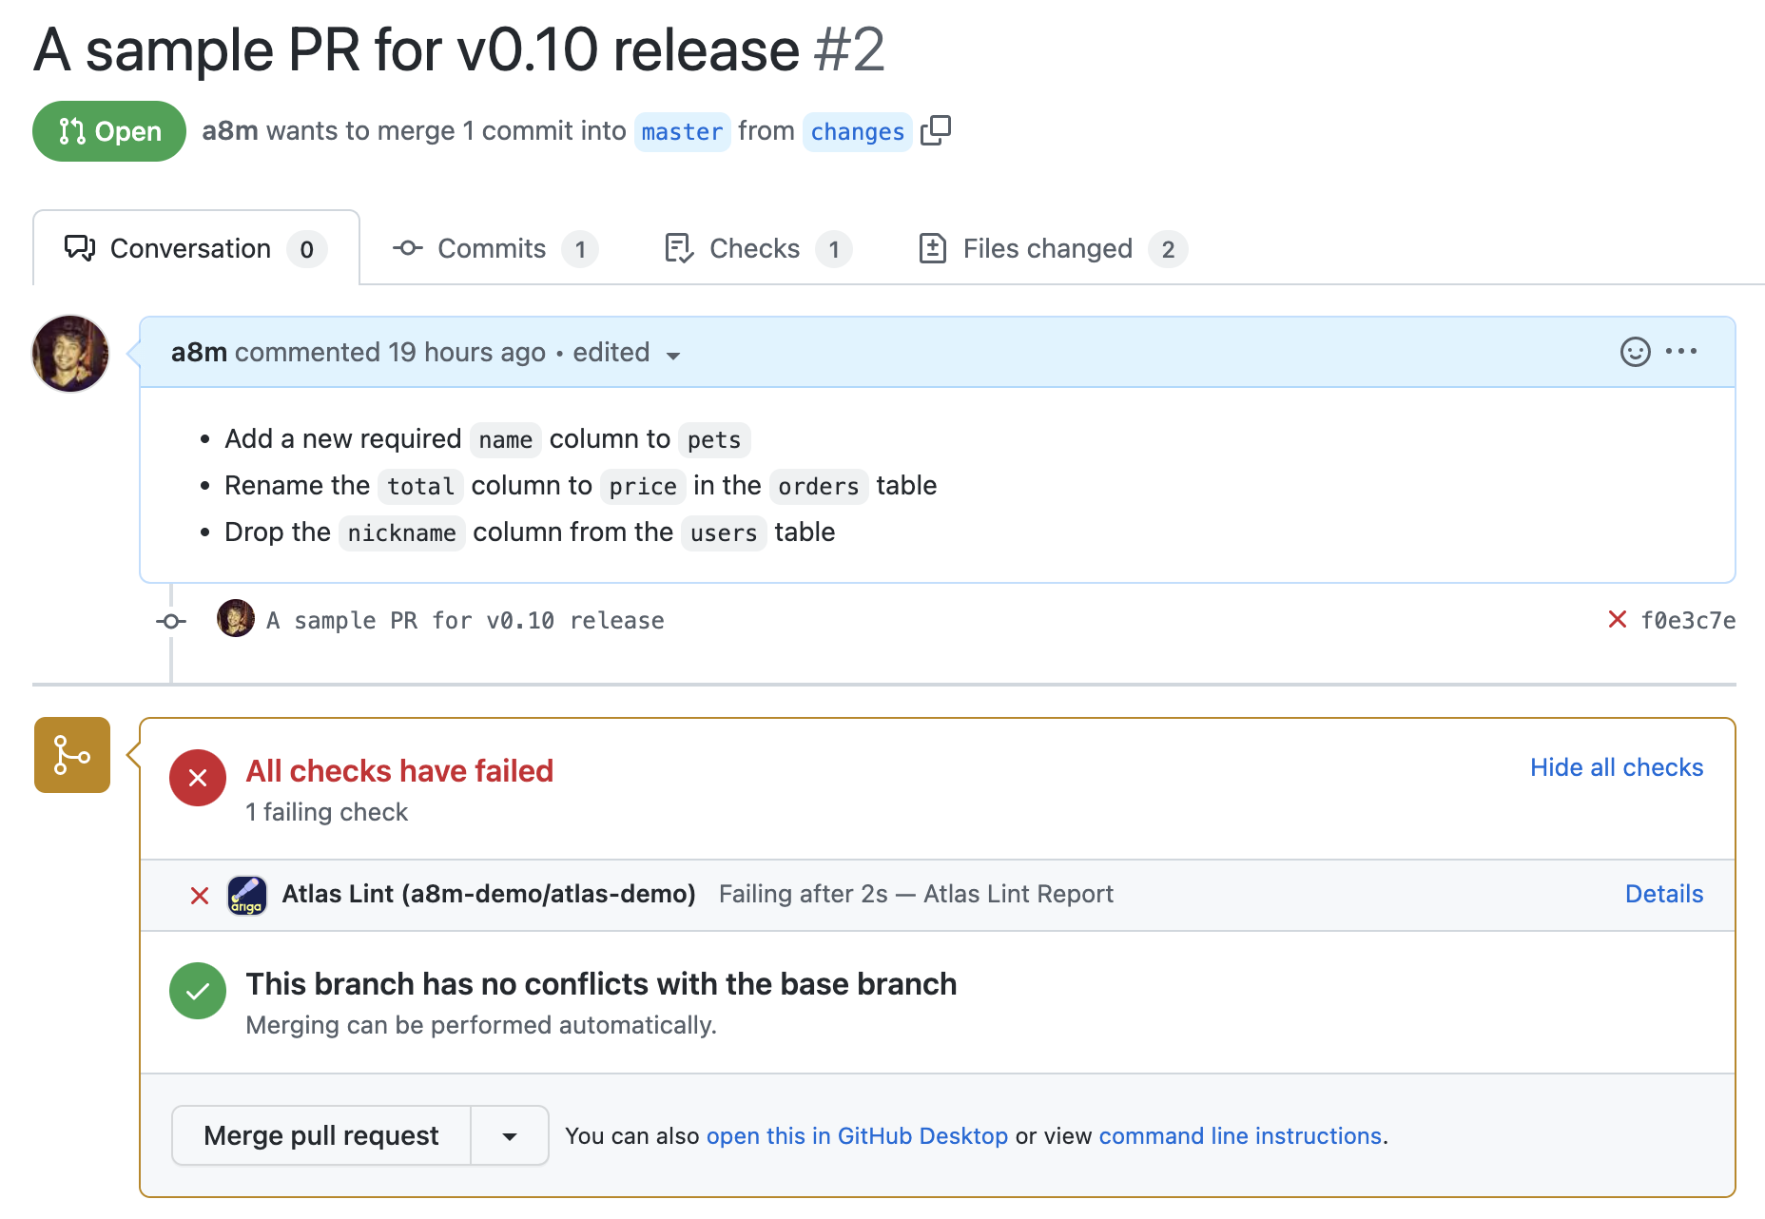This screenshot has height=1219, width=1765.
Task: Click the green Open pull request badge
Action: click(x=108, y=130)
